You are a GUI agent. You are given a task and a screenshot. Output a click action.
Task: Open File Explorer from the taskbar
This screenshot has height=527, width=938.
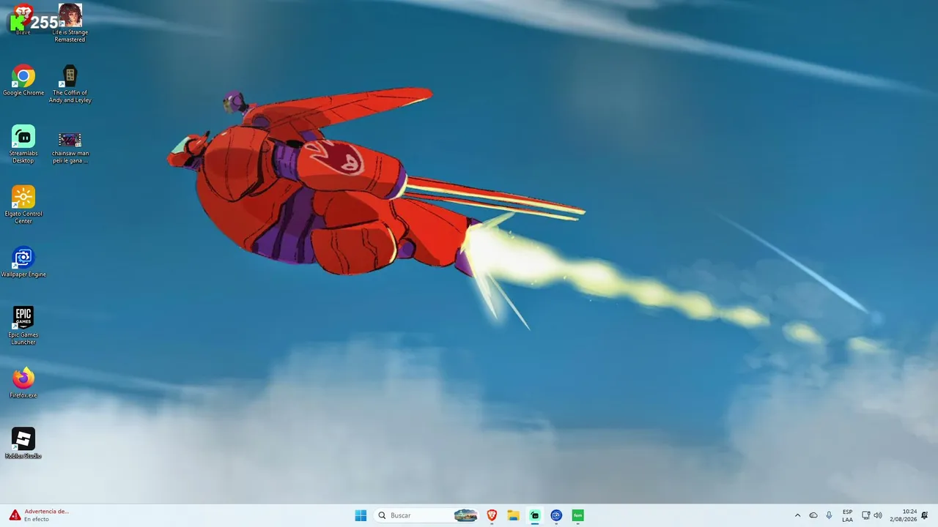(514, 515)
